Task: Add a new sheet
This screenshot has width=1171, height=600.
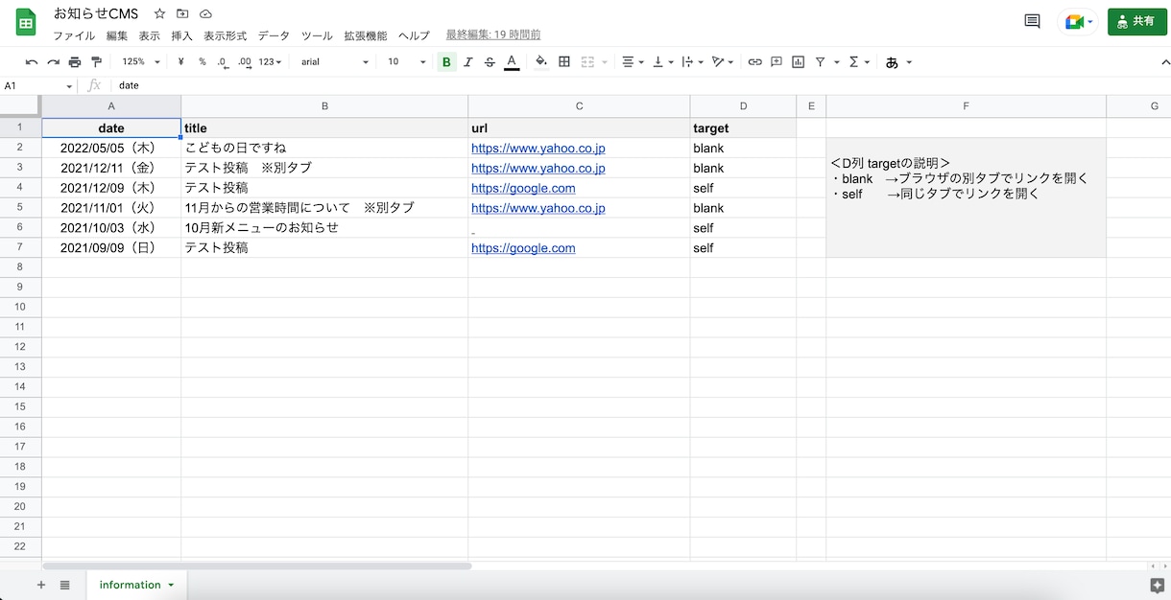Action: [x=40, y=585]
